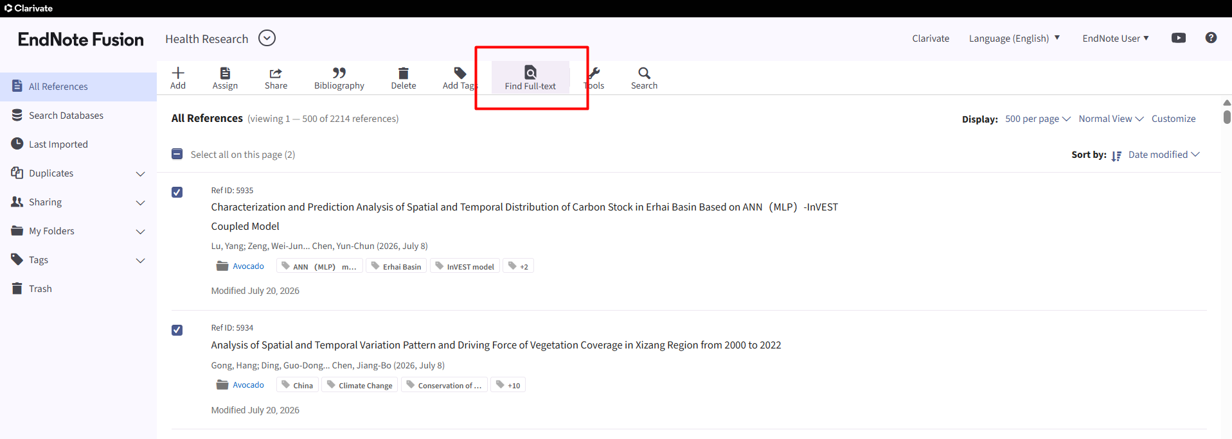Expand the Duplicates section chevron
Viewport: 1232px width, 439px height.
pos(141,174)
